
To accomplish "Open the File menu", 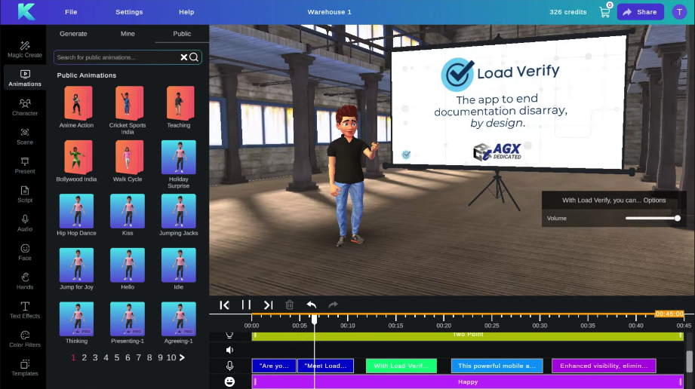I will tap(71, 12).
